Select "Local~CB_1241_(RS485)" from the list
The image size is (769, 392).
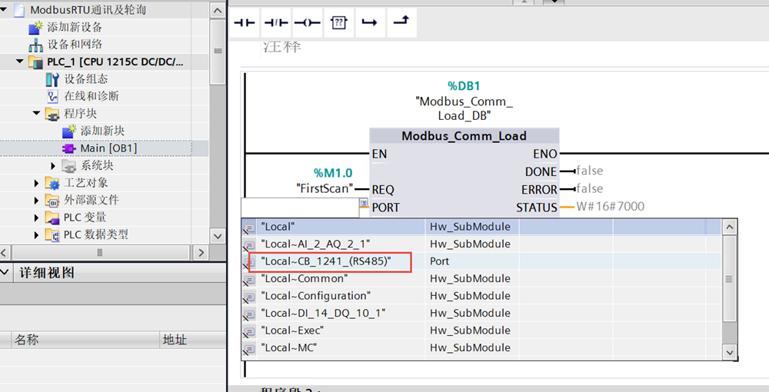coord(326,261)
